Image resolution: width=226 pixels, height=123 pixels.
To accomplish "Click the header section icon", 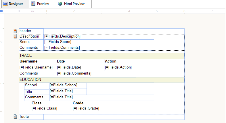I will pyautogui.click(x=16, y=31).
